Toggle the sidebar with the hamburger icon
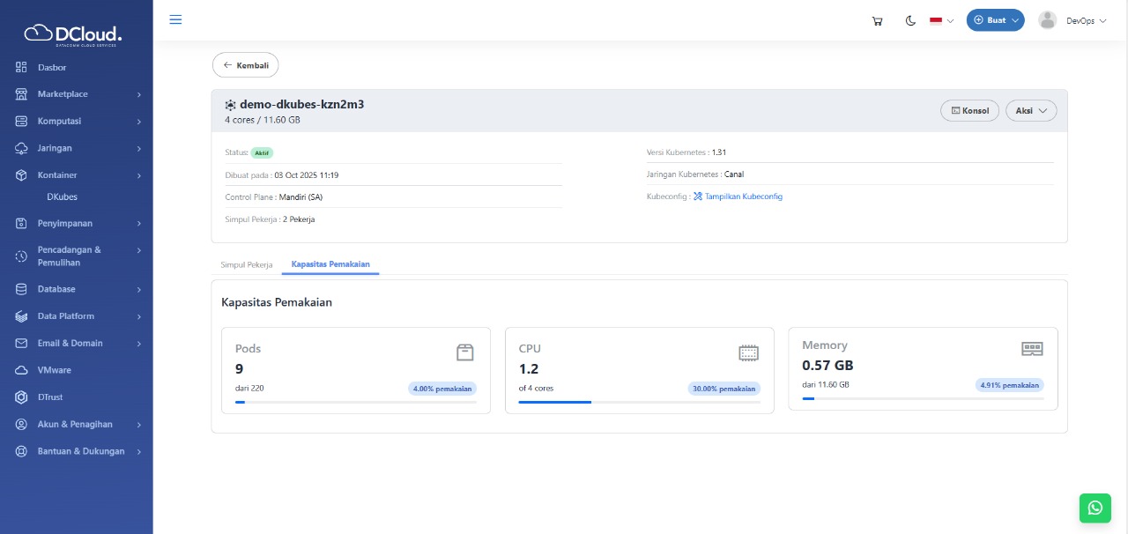The image size is (1128, 534). 175,19
